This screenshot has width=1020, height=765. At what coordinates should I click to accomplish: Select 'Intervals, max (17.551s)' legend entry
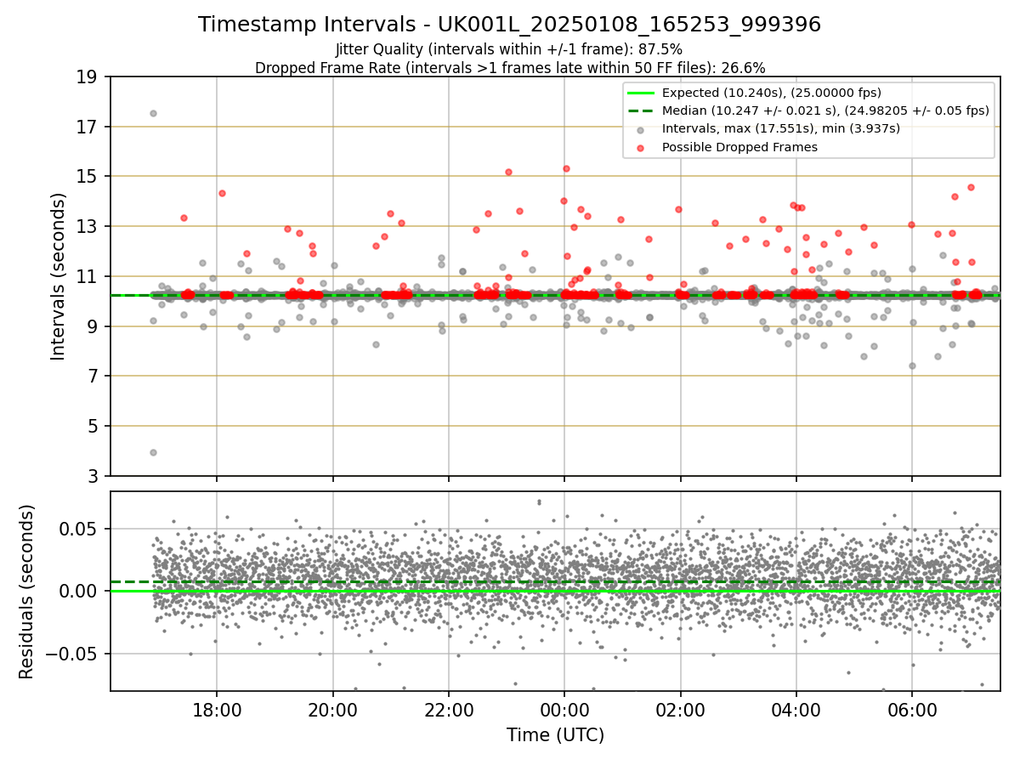[x=781, y=128]
